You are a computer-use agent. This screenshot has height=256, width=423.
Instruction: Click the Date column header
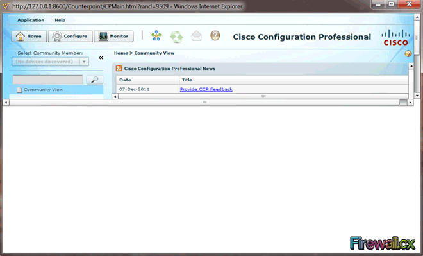148,80
